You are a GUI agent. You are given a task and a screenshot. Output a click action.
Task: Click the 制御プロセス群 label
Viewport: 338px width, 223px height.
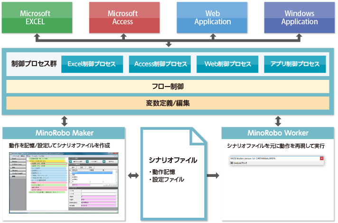[x=34, y=64]
